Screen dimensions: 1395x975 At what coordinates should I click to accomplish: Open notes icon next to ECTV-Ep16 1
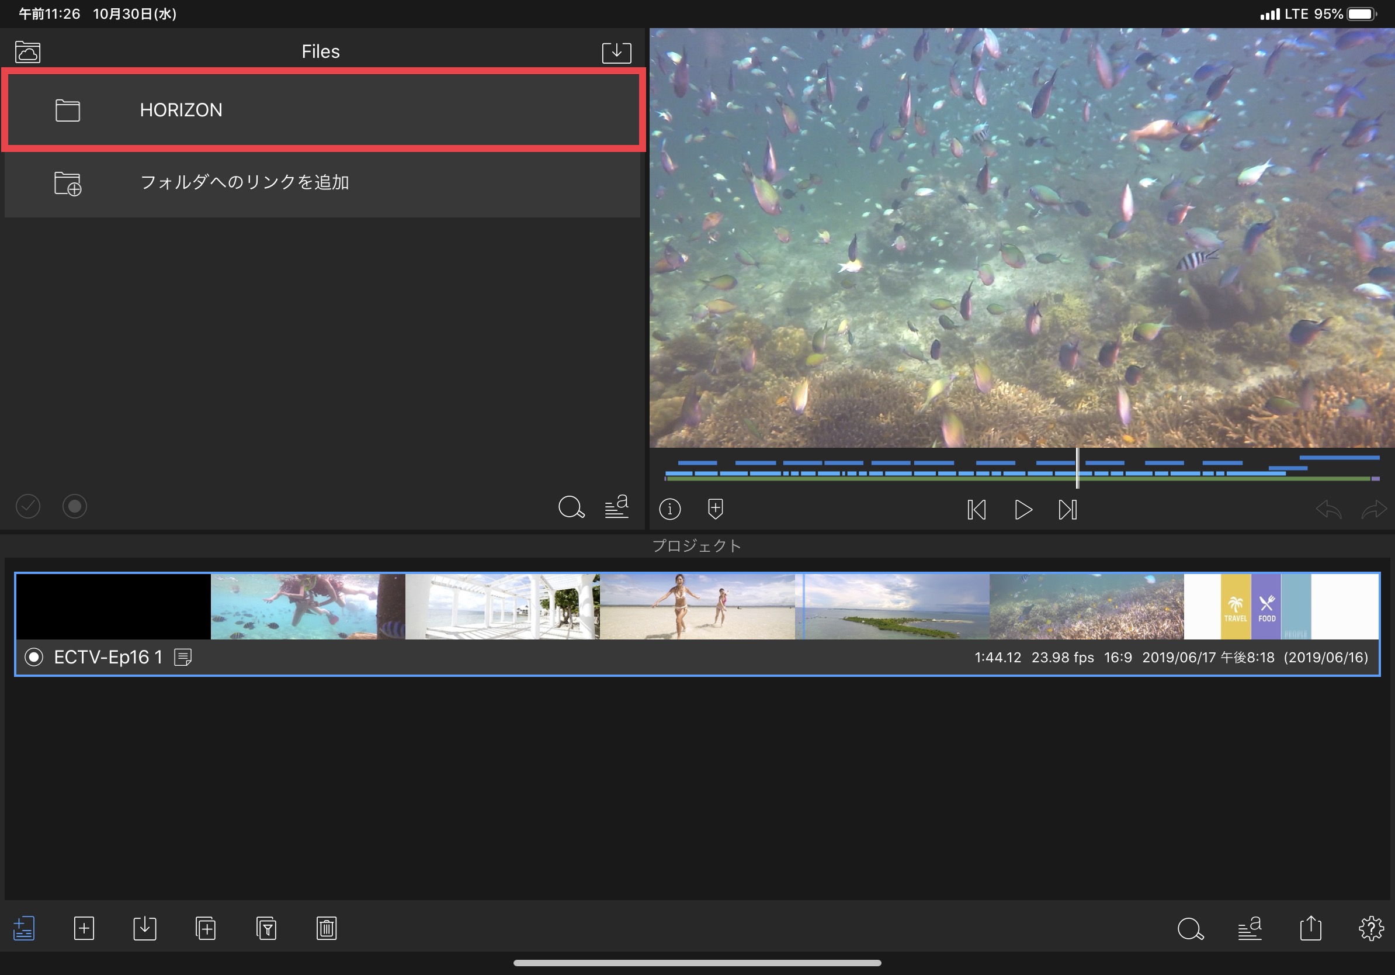183,657
